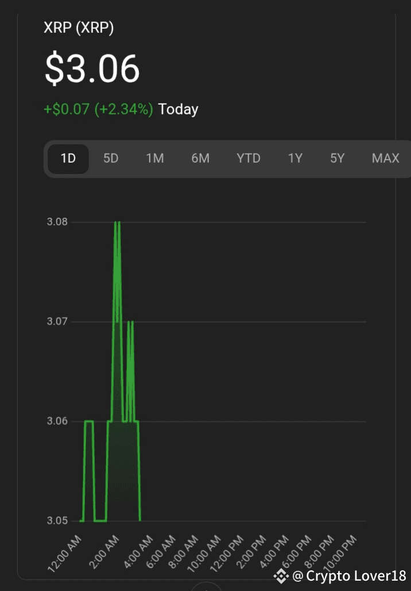
Task: Choose the 1M time range
Action: point(155,158)
